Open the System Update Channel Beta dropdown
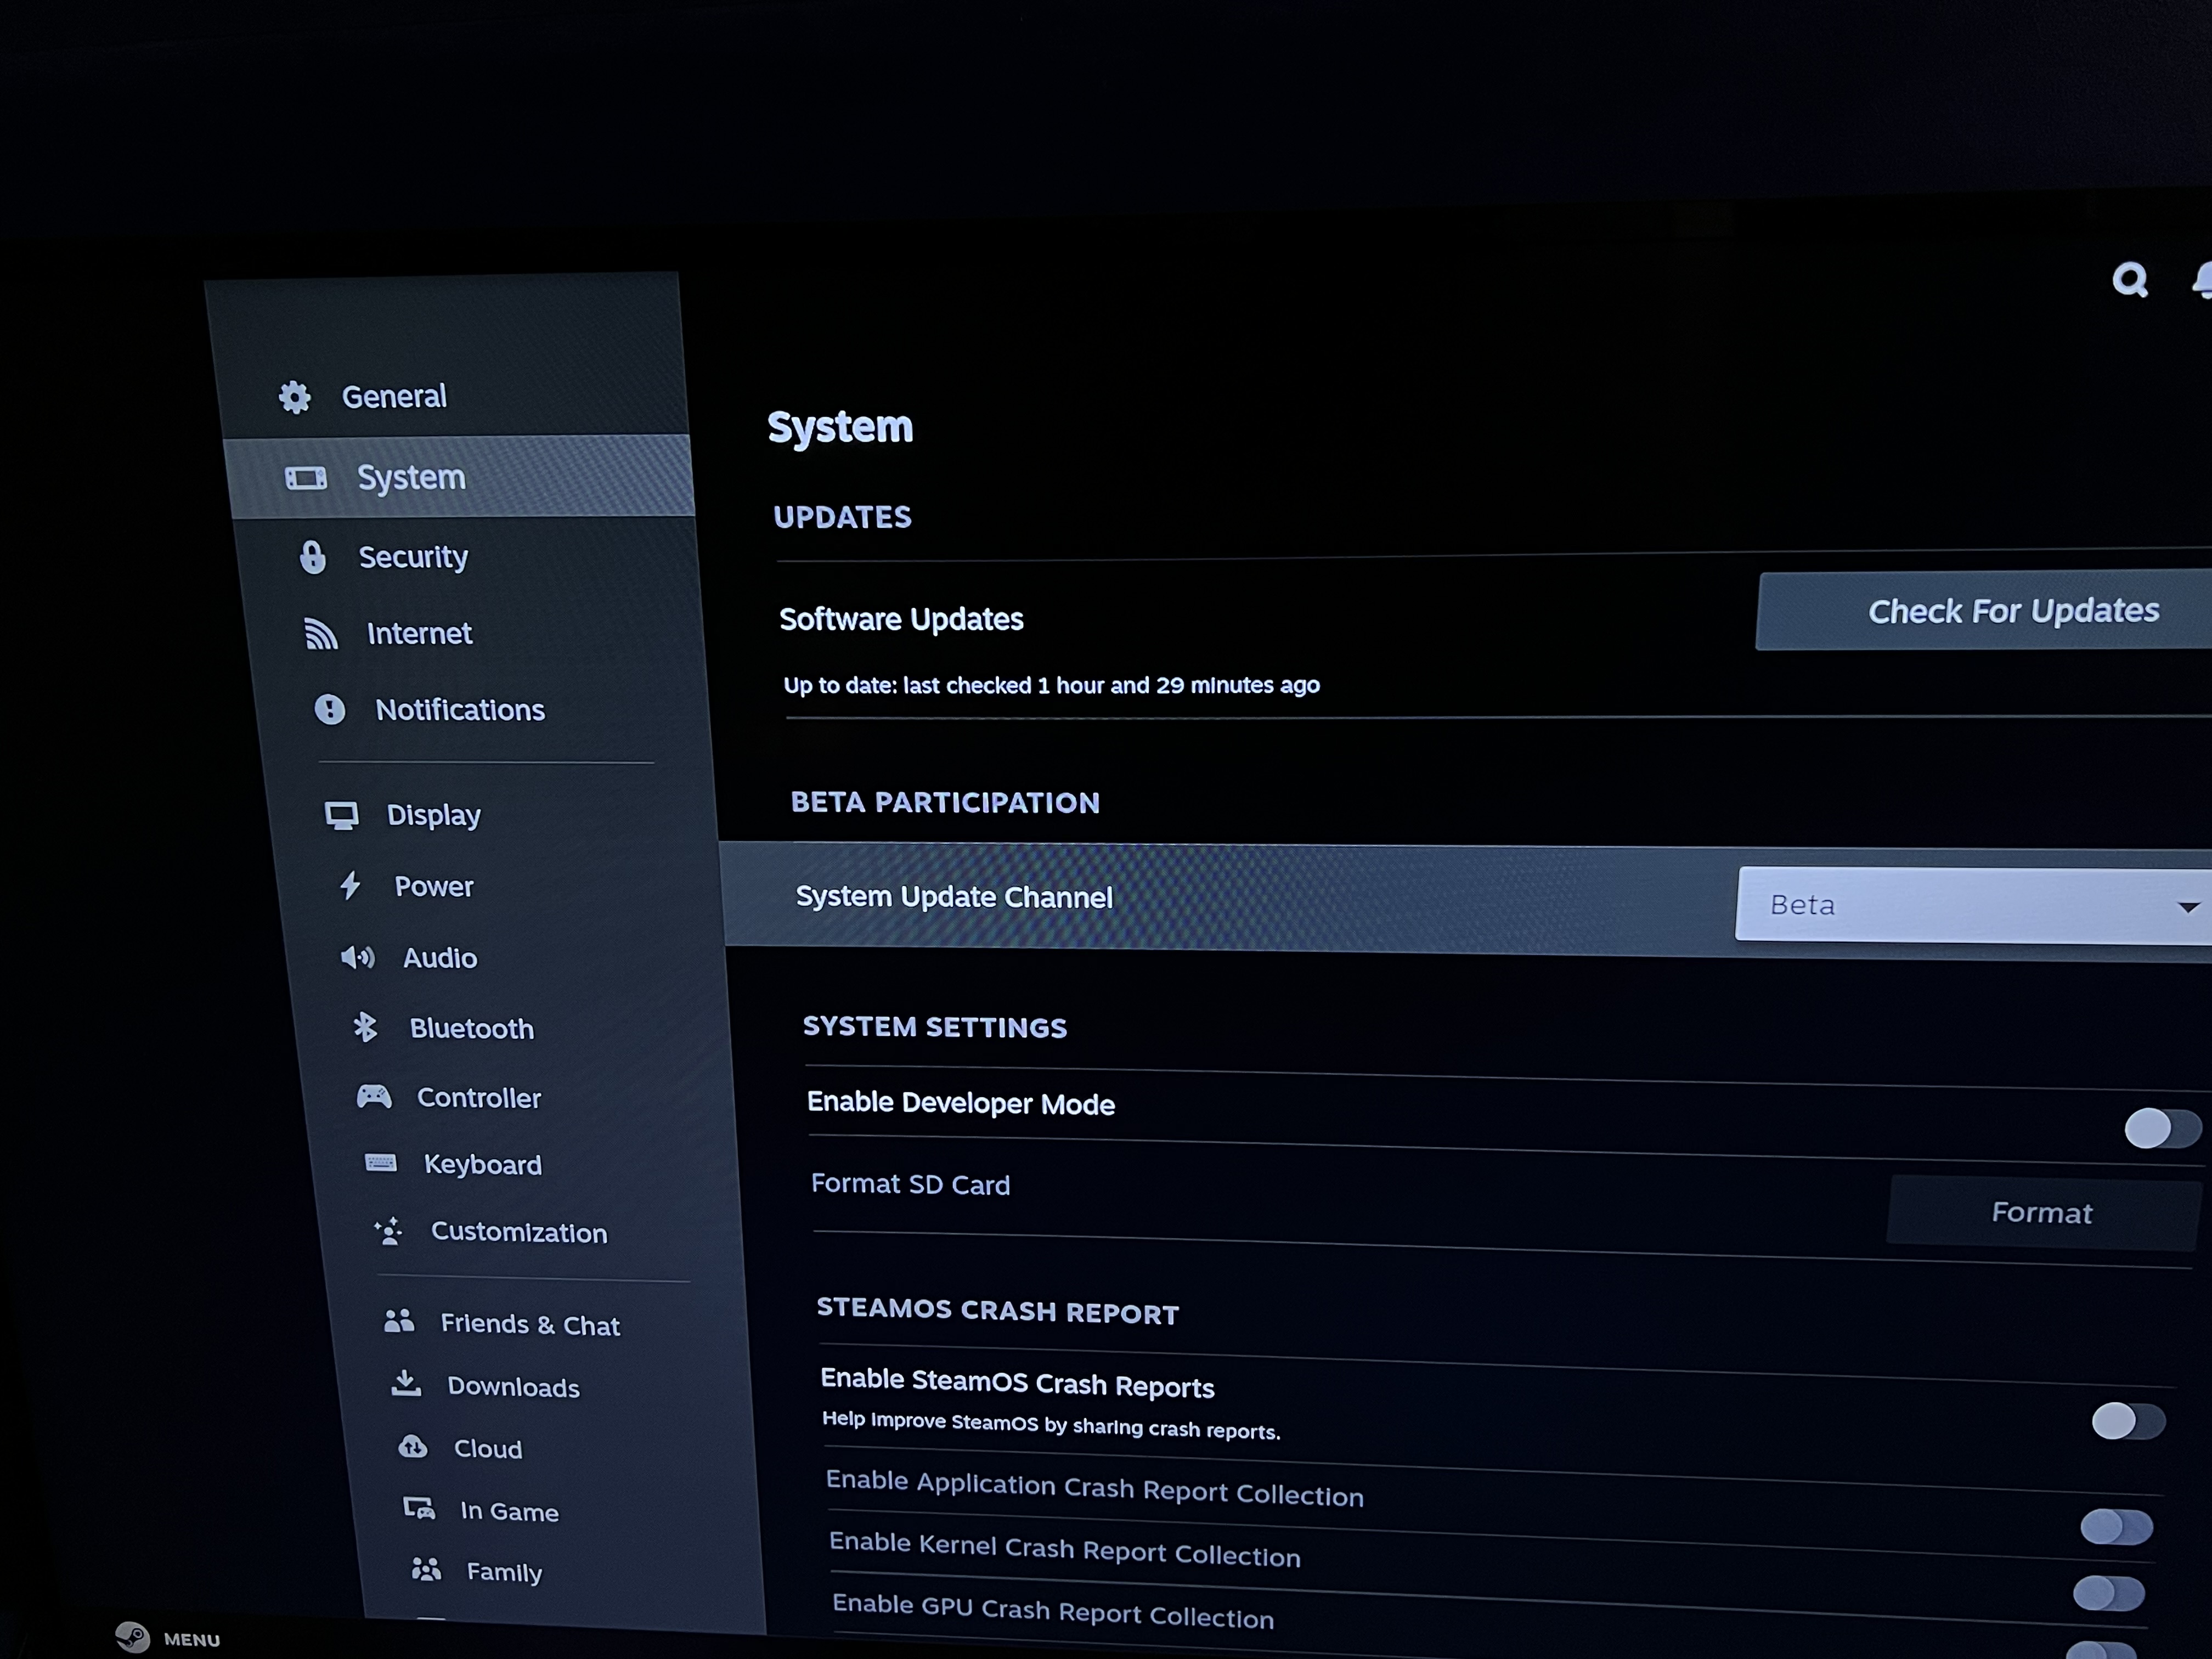 [1973, 905]
